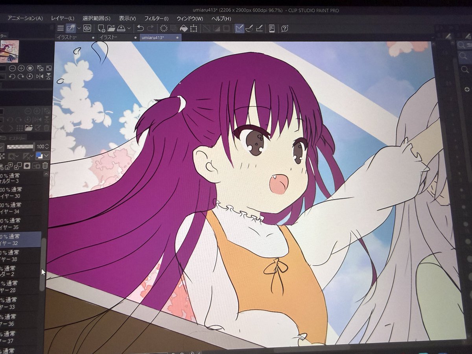Redo the undone action

coord(150,28)
